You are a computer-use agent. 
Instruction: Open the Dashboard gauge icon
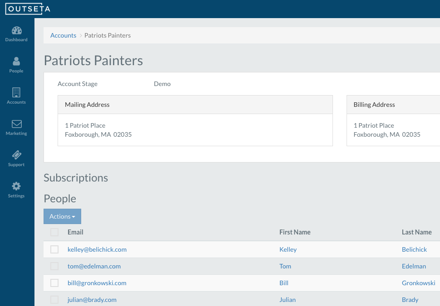click(16, 31)
